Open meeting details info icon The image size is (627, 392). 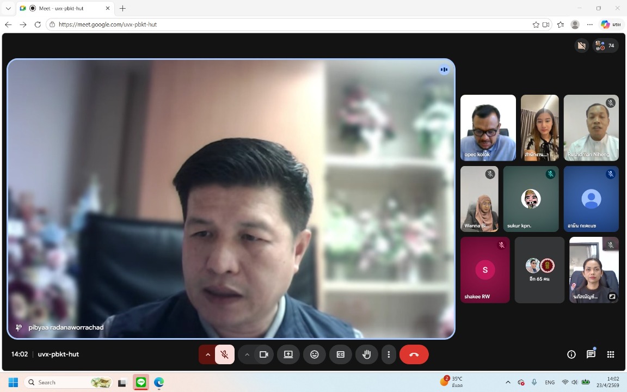click(571, 354)
